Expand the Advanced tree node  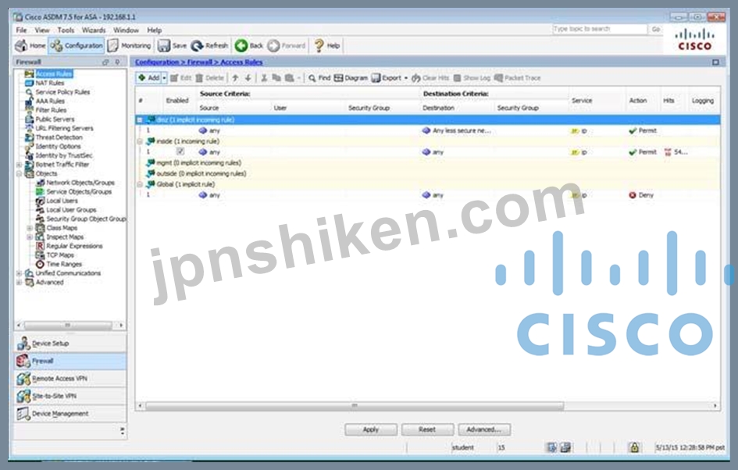[20, 283]
